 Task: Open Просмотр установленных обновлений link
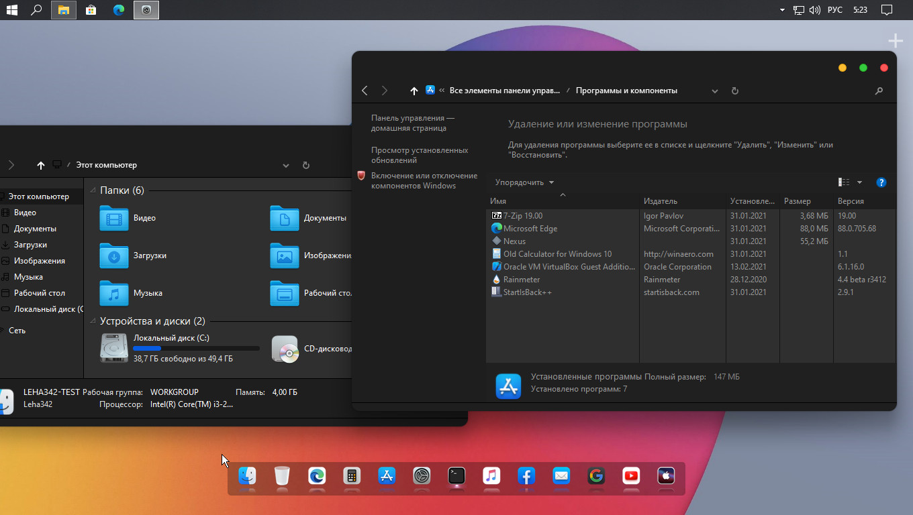click(420, 155)
